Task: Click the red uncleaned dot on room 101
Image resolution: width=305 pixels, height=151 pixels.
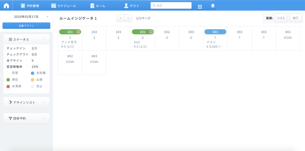Action: point(78,32)
